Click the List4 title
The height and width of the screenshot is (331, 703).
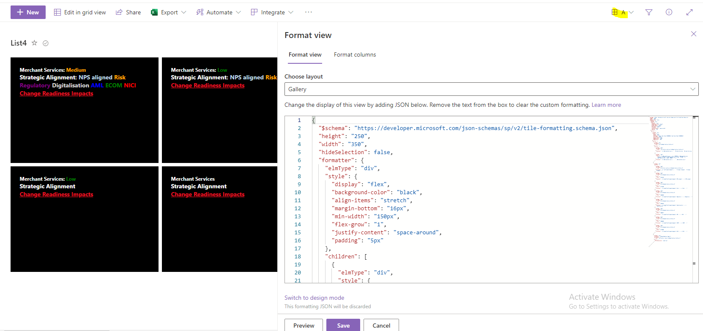[x=19, y=43]
